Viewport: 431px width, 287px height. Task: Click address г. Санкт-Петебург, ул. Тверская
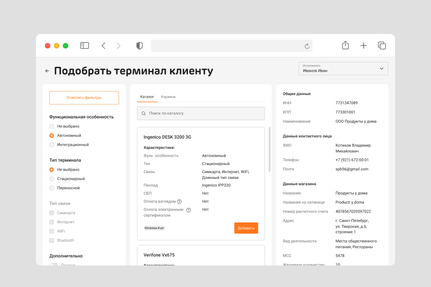352,226
